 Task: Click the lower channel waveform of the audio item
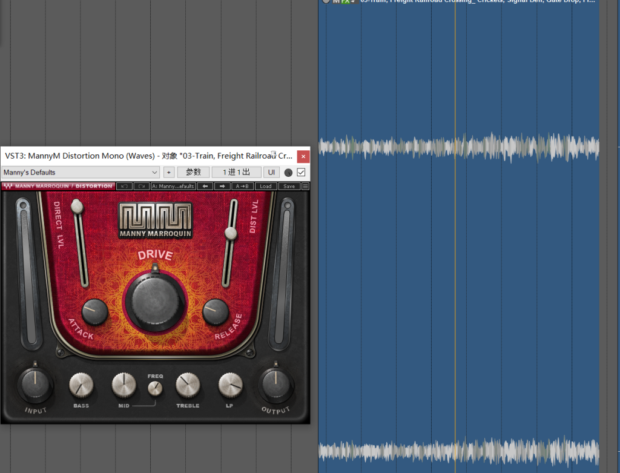point(459,451)
